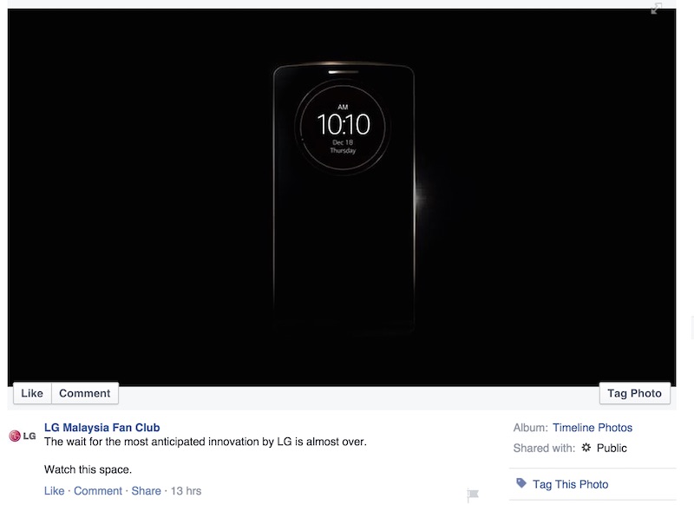This screenshot has height=505, width=694.
Task: Open the Timeline Photos album
Action: point(593,428)
